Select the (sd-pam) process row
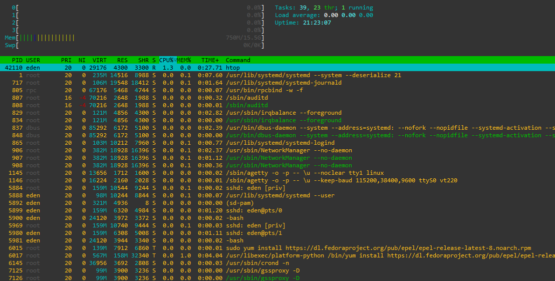Image resolution: width=555 pixels, height=281 pixels. pos(277,203)
